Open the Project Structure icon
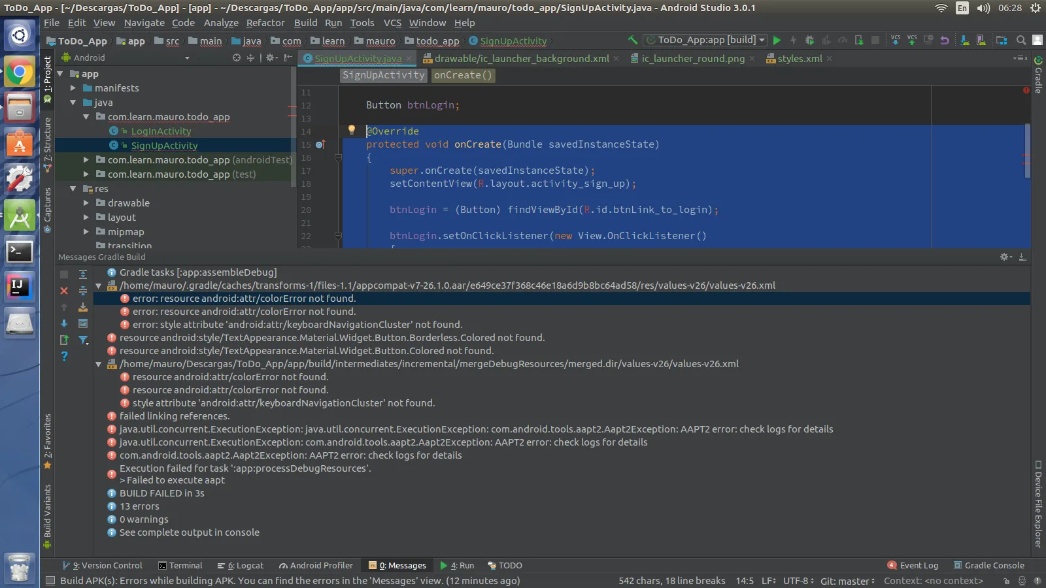1046x588 pixels. [x=1001, y=40]
